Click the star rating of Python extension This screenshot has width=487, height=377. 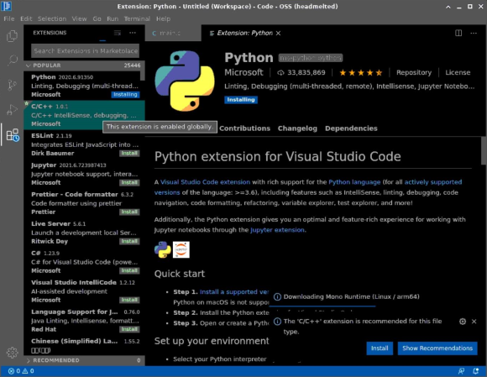point(360,73)
